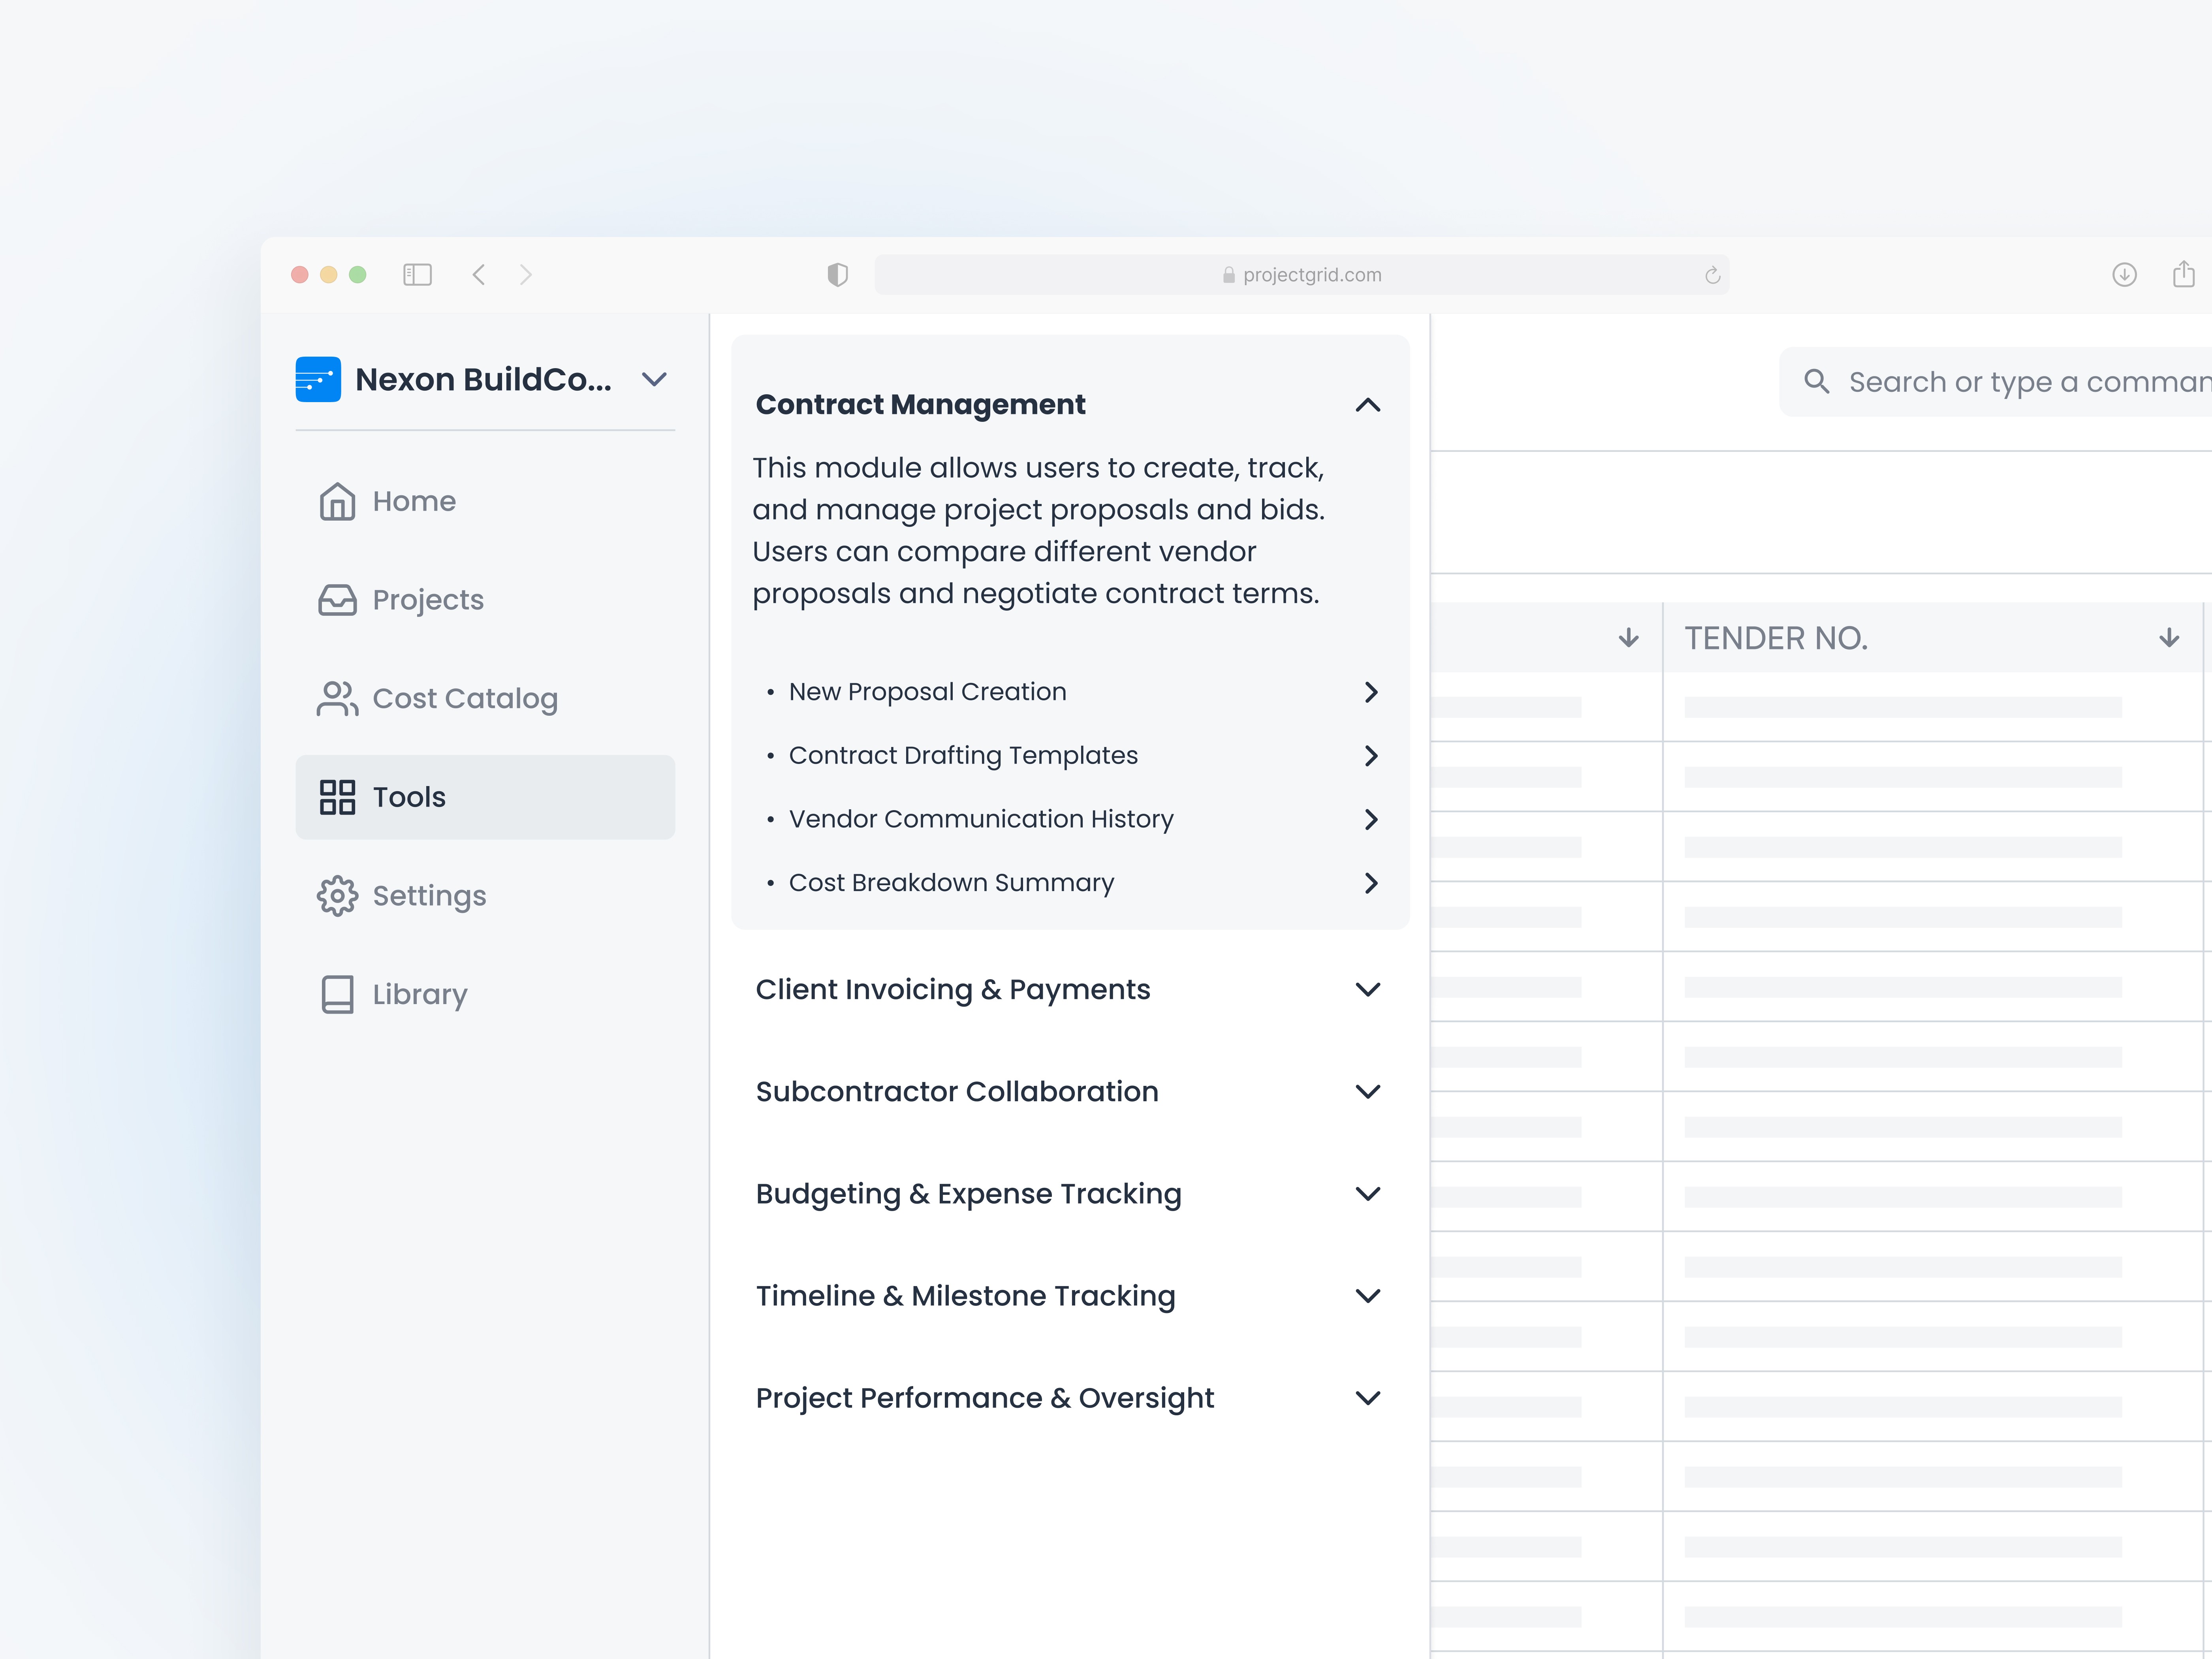Screen dimensions: 2212x1659
Task: Click the Client Invoicing & Payments title
Action: click(953, 989)
